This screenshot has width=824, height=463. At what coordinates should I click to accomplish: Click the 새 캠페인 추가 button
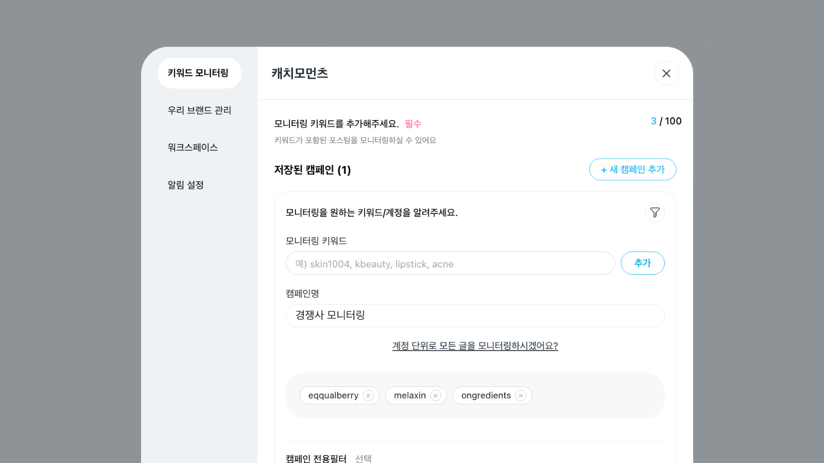click(x=632, y=169)
